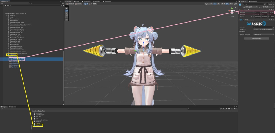
Task: Select Manuka_costume_apron in Hierarchy
Action: click(17, 22)
